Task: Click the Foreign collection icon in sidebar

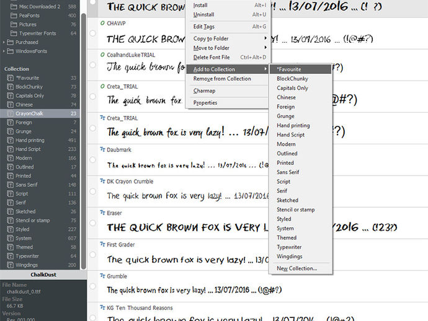Action: tap(10, 123)
